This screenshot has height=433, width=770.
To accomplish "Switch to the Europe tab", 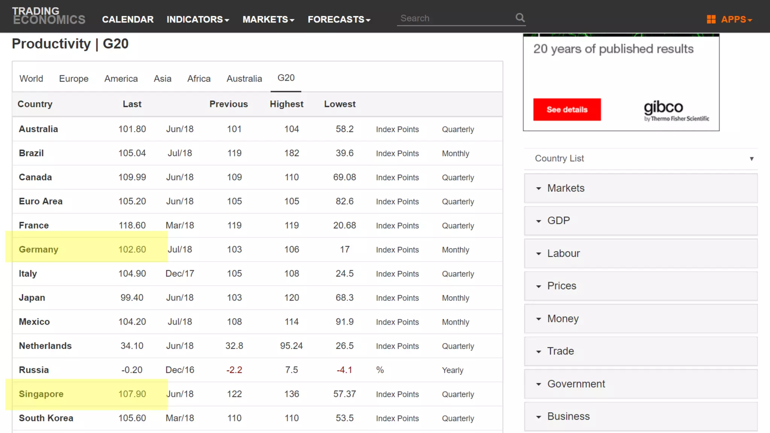I will (x=74, y=79).
